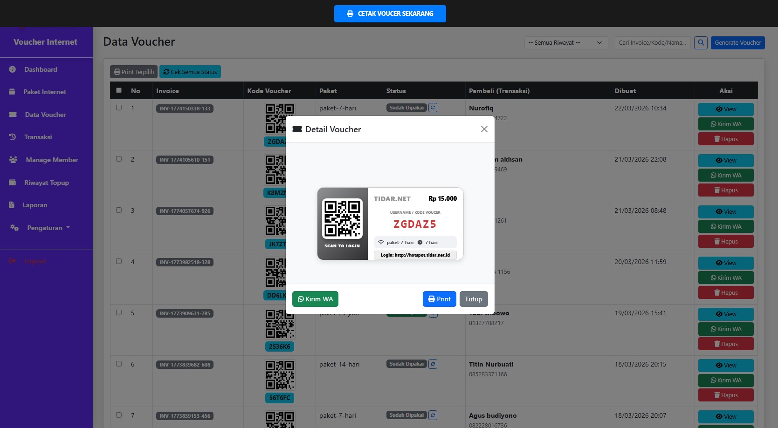Viewport: 778px width, 428px height.
Task: Click the CETAK VOUCER SEKARANG print button
Action: (x=390, y=14)
